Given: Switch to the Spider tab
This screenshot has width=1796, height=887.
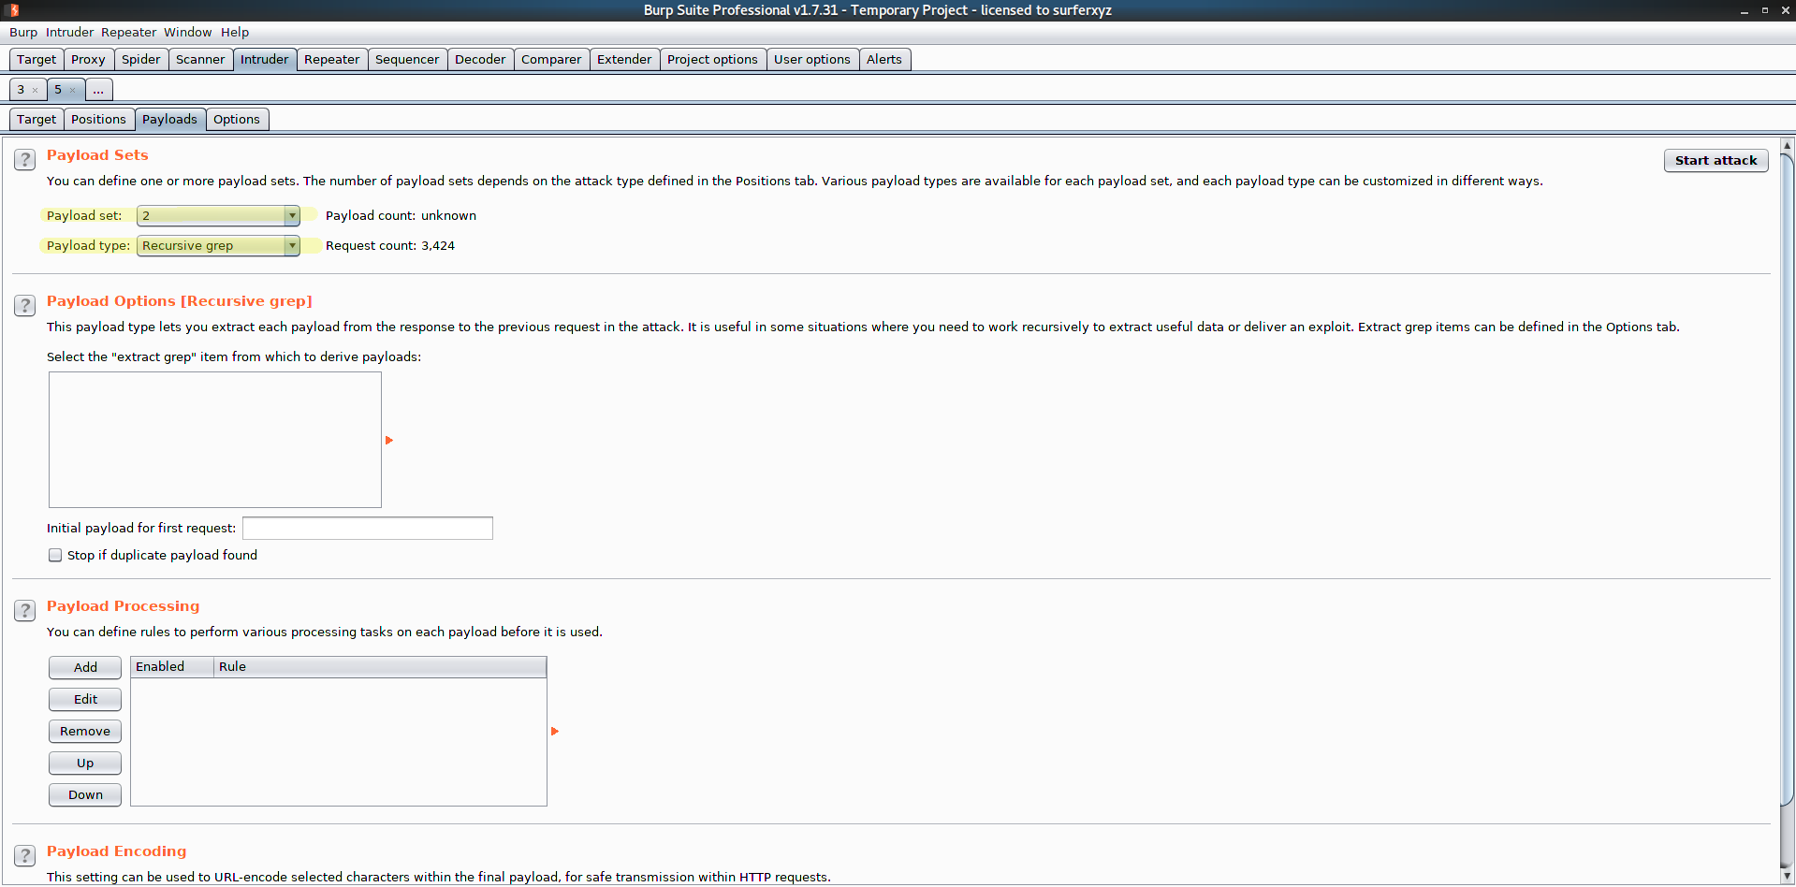Looking at the screenshot, I should point(141,59).
